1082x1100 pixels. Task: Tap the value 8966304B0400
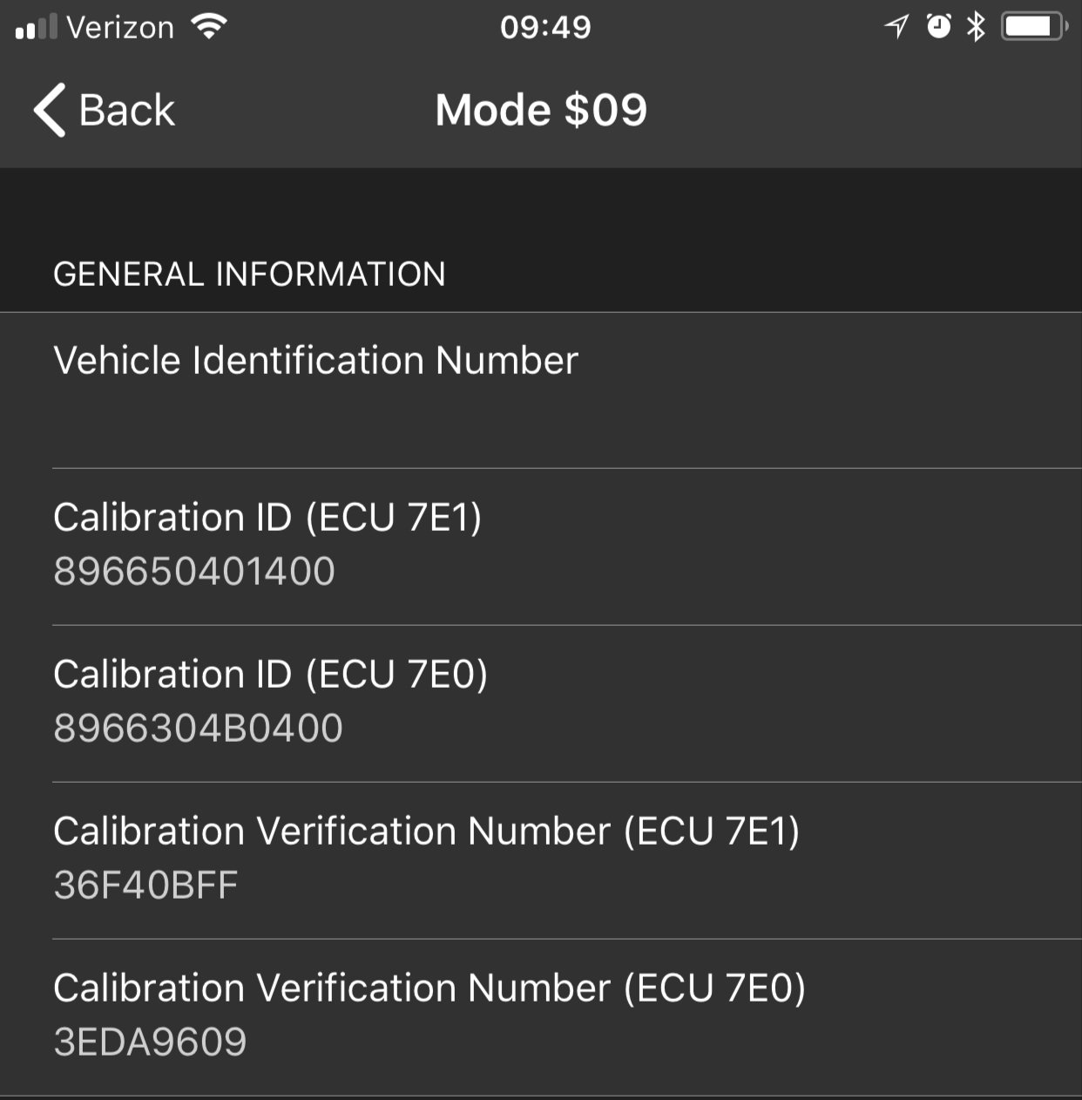[199, 729]
